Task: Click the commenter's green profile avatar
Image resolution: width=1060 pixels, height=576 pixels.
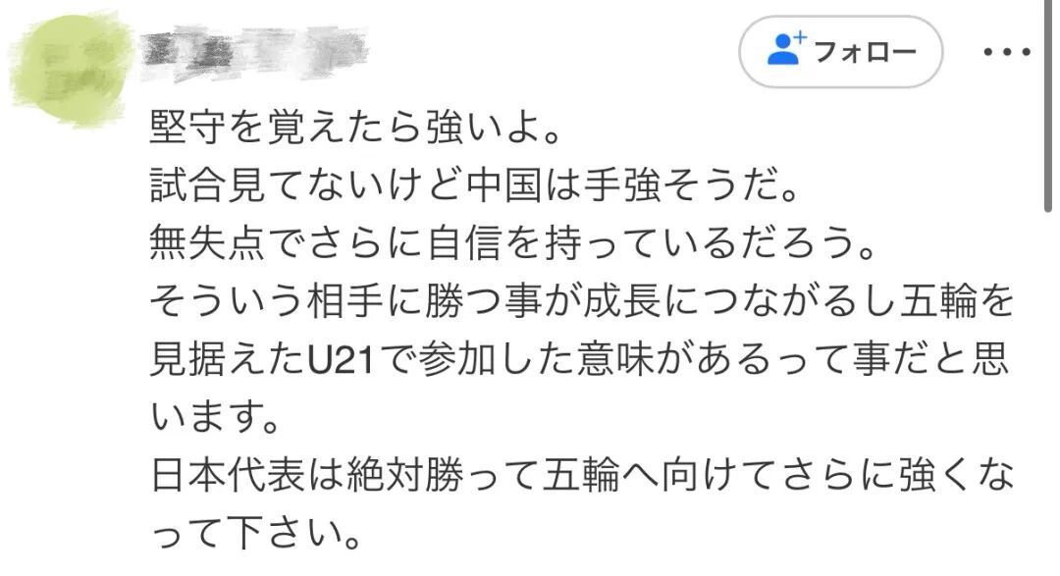Action: coord(69,71)
